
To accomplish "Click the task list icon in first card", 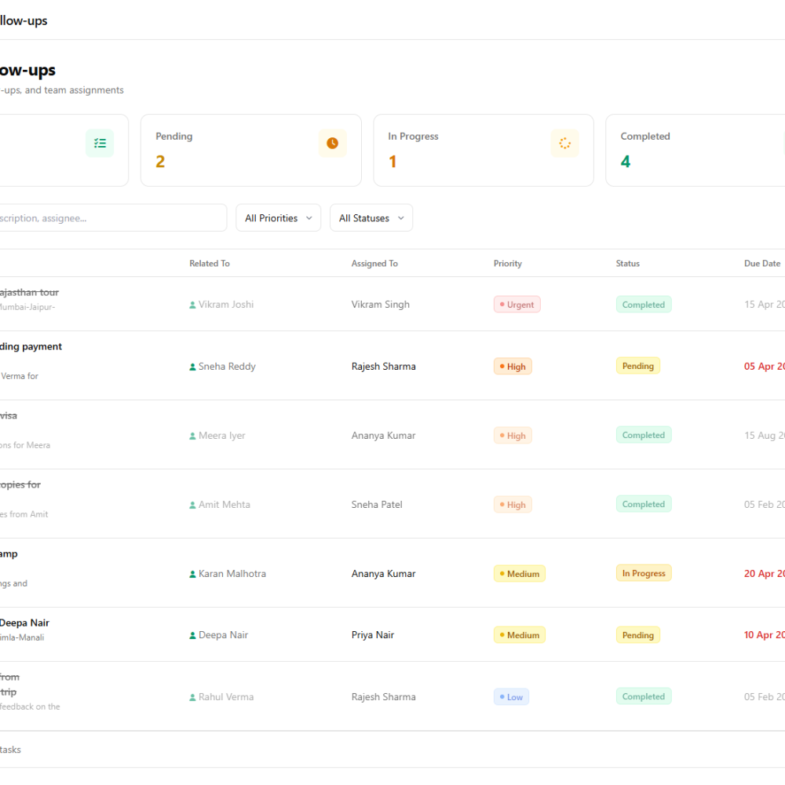I will click(100, 143).
